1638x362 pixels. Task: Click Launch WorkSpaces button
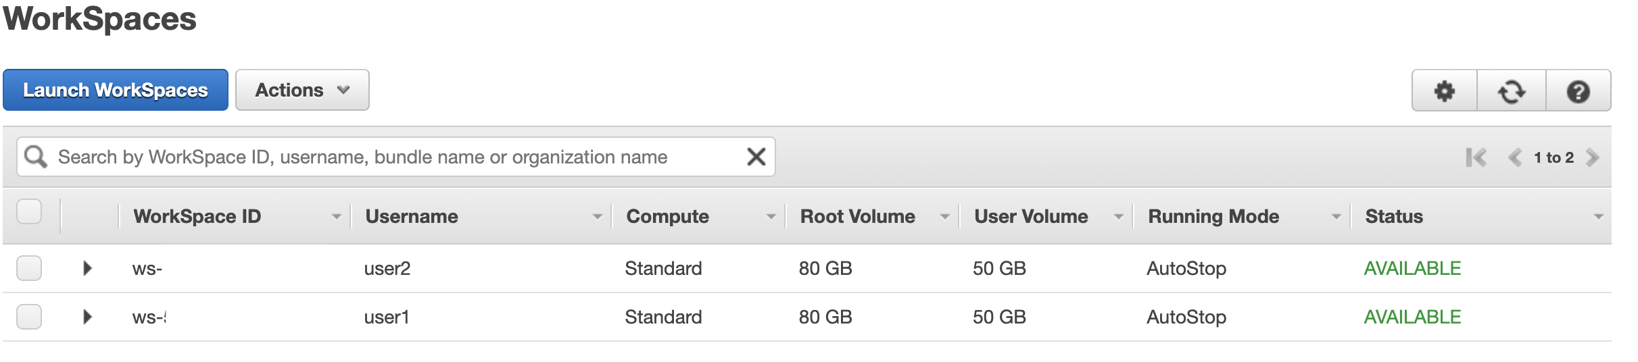click(116, 90)
